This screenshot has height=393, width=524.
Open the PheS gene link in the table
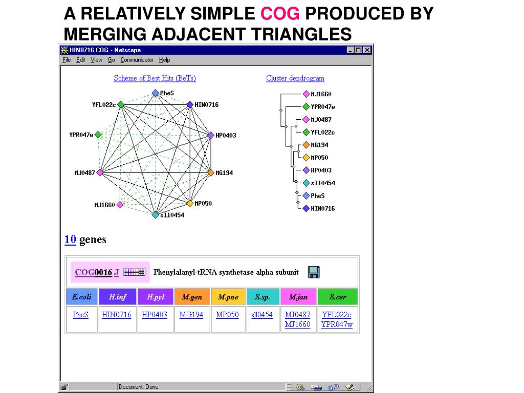[80, 315]
